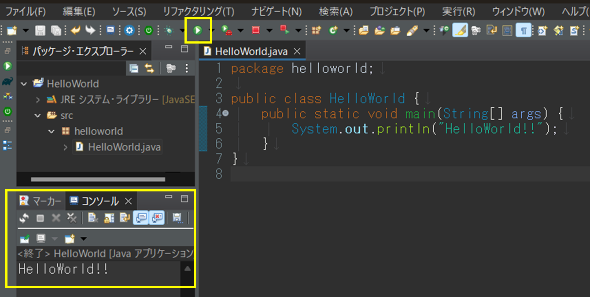Click the pencil Search icon in toolbar

pos(412,30)
